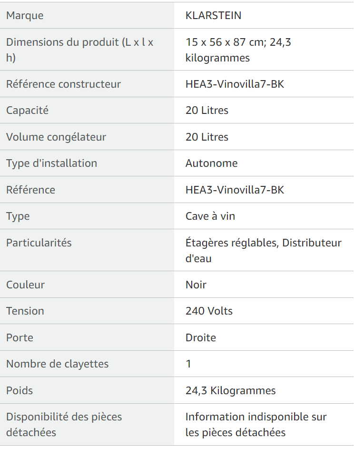This screenshot has width=354, height=449.
Task: Click the Cave à vin value
Action: (210, 216)
